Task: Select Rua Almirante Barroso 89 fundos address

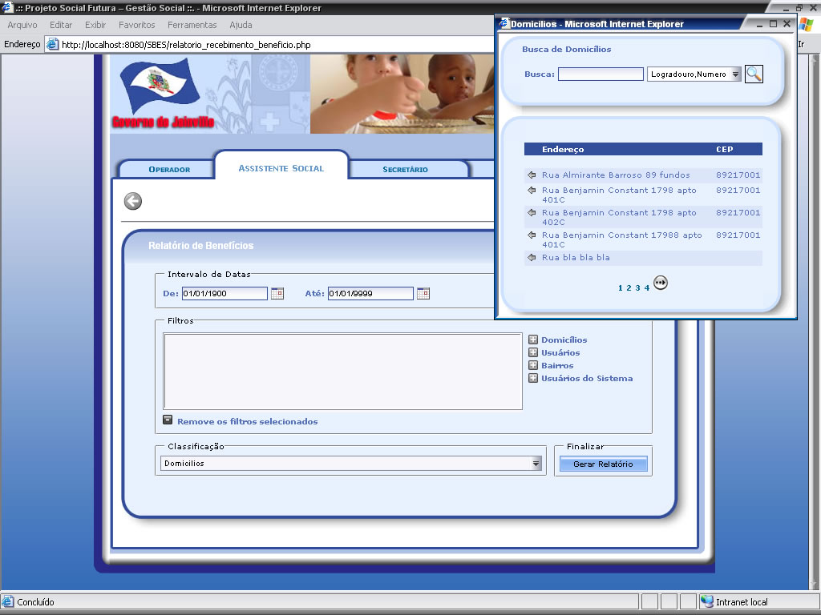Action: 616,175
